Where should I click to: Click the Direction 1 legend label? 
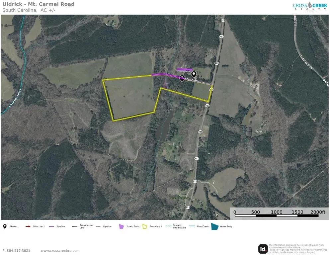[39, 226]
